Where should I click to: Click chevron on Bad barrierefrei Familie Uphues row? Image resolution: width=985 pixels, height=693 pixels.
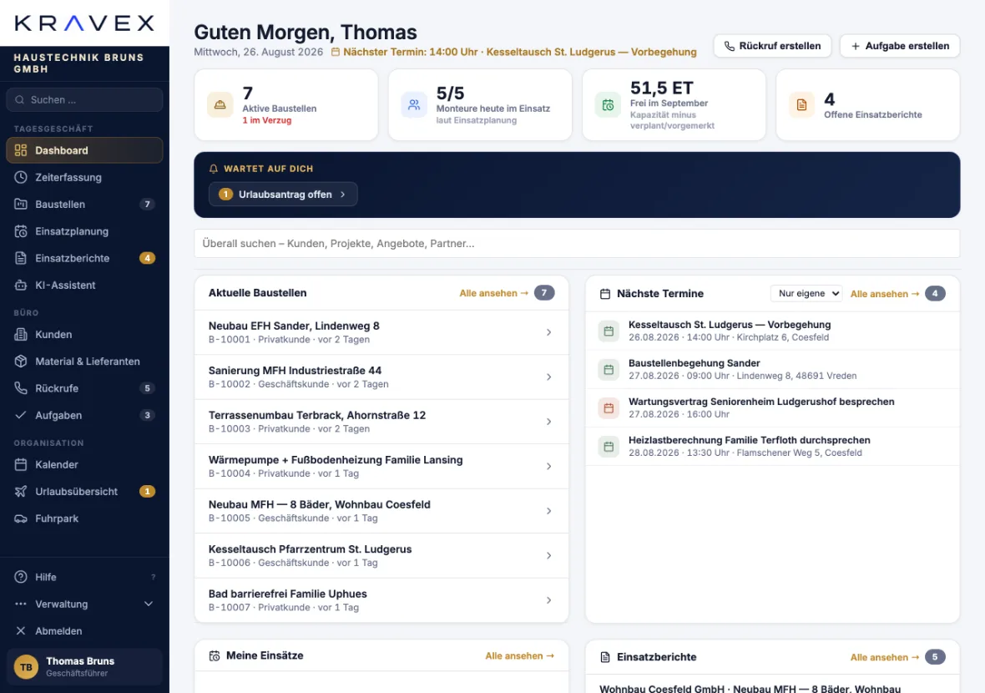[548, 600]
